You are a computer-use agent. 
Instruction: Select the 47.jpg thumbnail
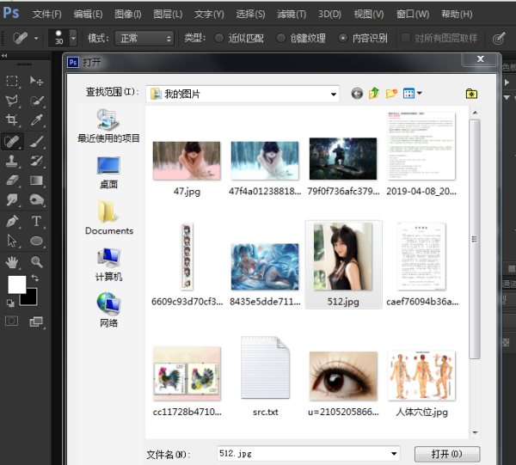point(187,161)
